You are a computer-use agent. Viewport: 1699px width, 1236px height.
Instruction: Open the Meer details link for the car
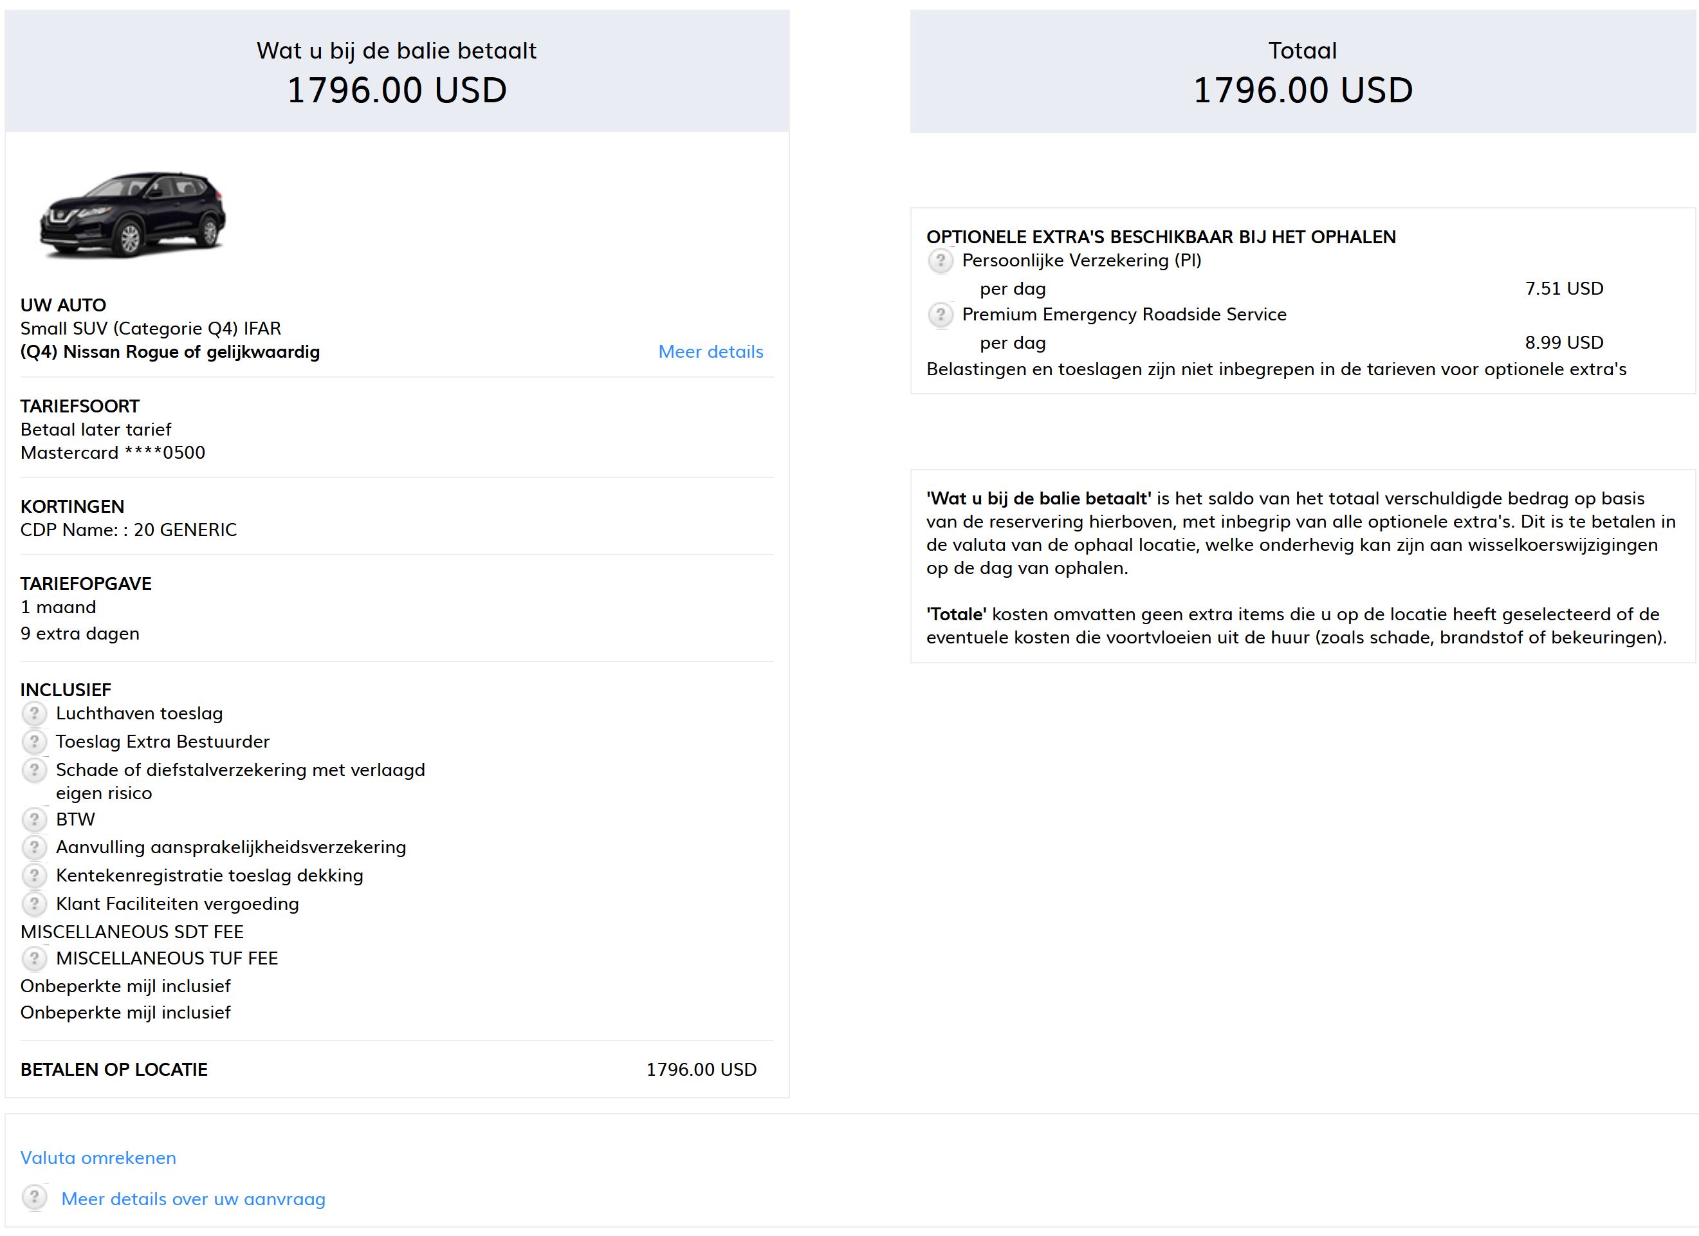710,351
